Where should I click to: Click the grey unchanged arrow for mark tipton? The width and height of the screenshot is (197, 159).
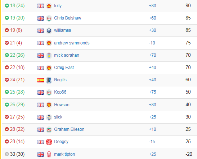(7, 154)
